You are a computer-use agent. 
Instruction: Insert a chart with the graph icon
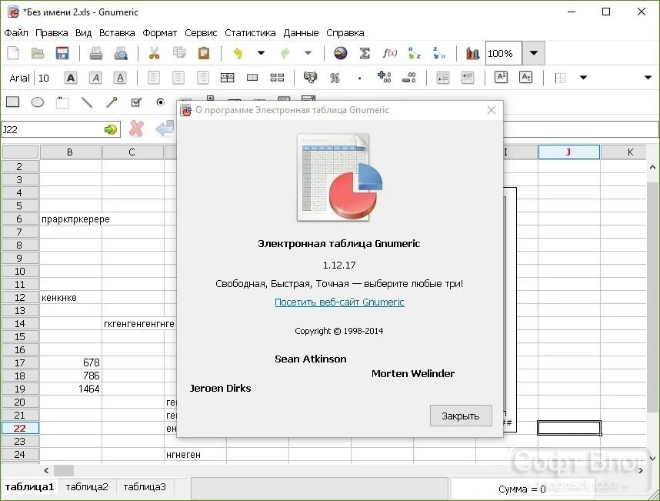(472, 53)
